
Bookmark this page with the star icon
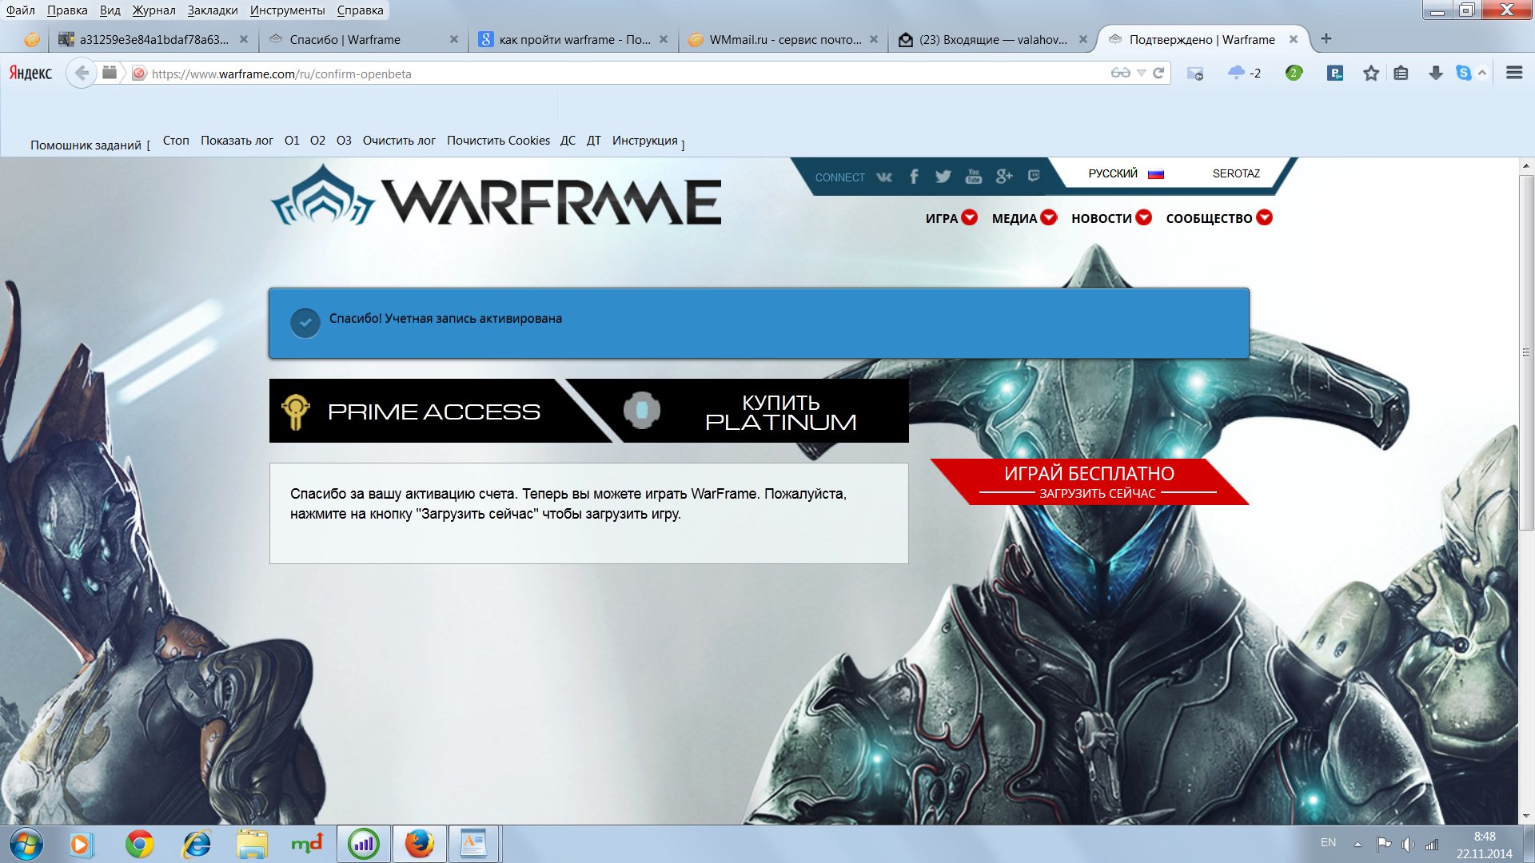click(x=1371, y=74)
